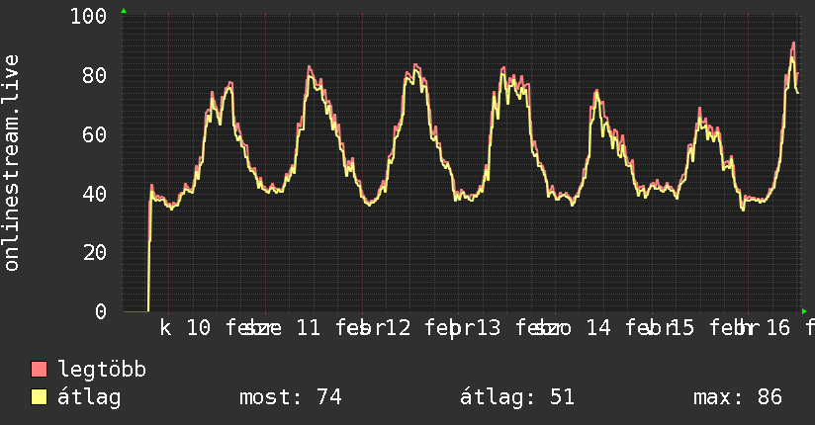Click the y-axis label 60
815x425 pixels.
[x=94, y=135]
